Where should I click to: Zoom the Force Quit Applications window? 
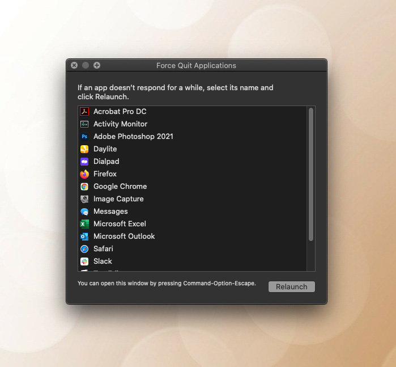(97, 65)
